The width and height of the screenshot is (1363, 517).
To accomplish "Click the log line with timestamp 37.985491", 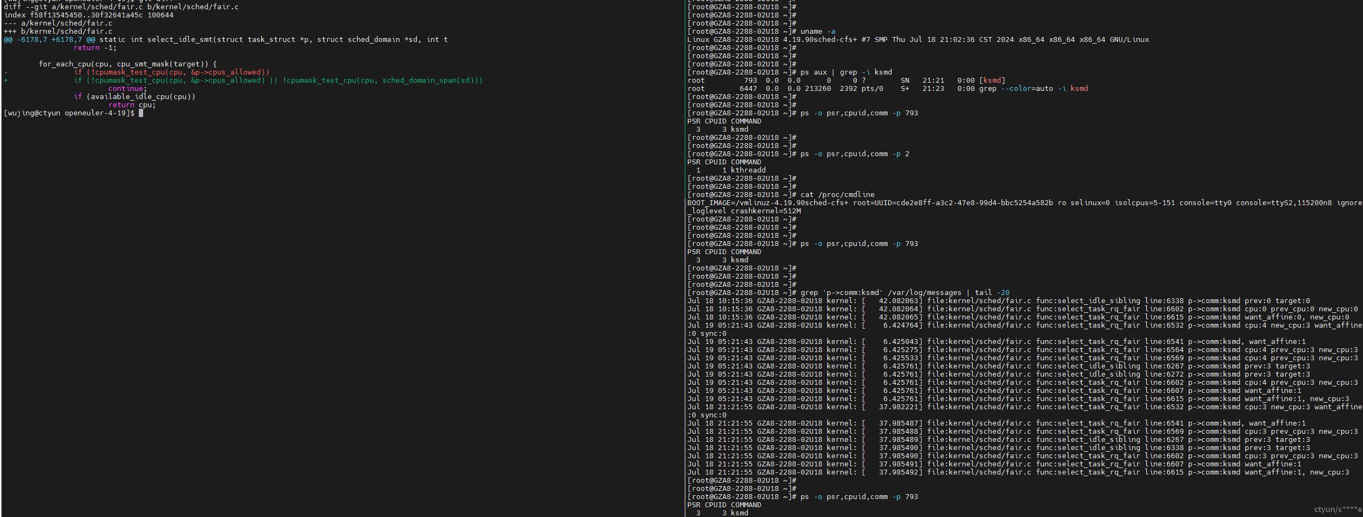I will point(994,464).
